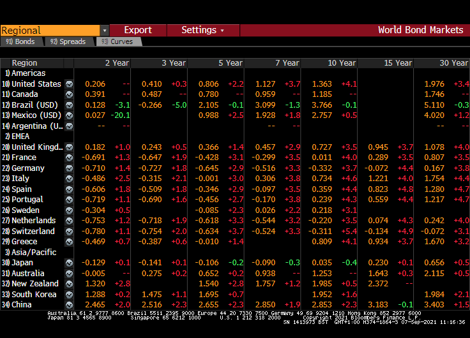This screenshot has height=338, width=470.
Task: Open chart icon for Mexico (USD) row
Action: point(69,115)
